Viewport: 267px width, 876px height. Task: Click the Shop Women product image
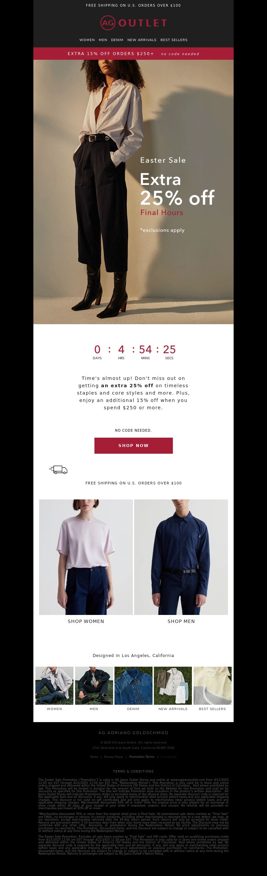click(86, 557)
